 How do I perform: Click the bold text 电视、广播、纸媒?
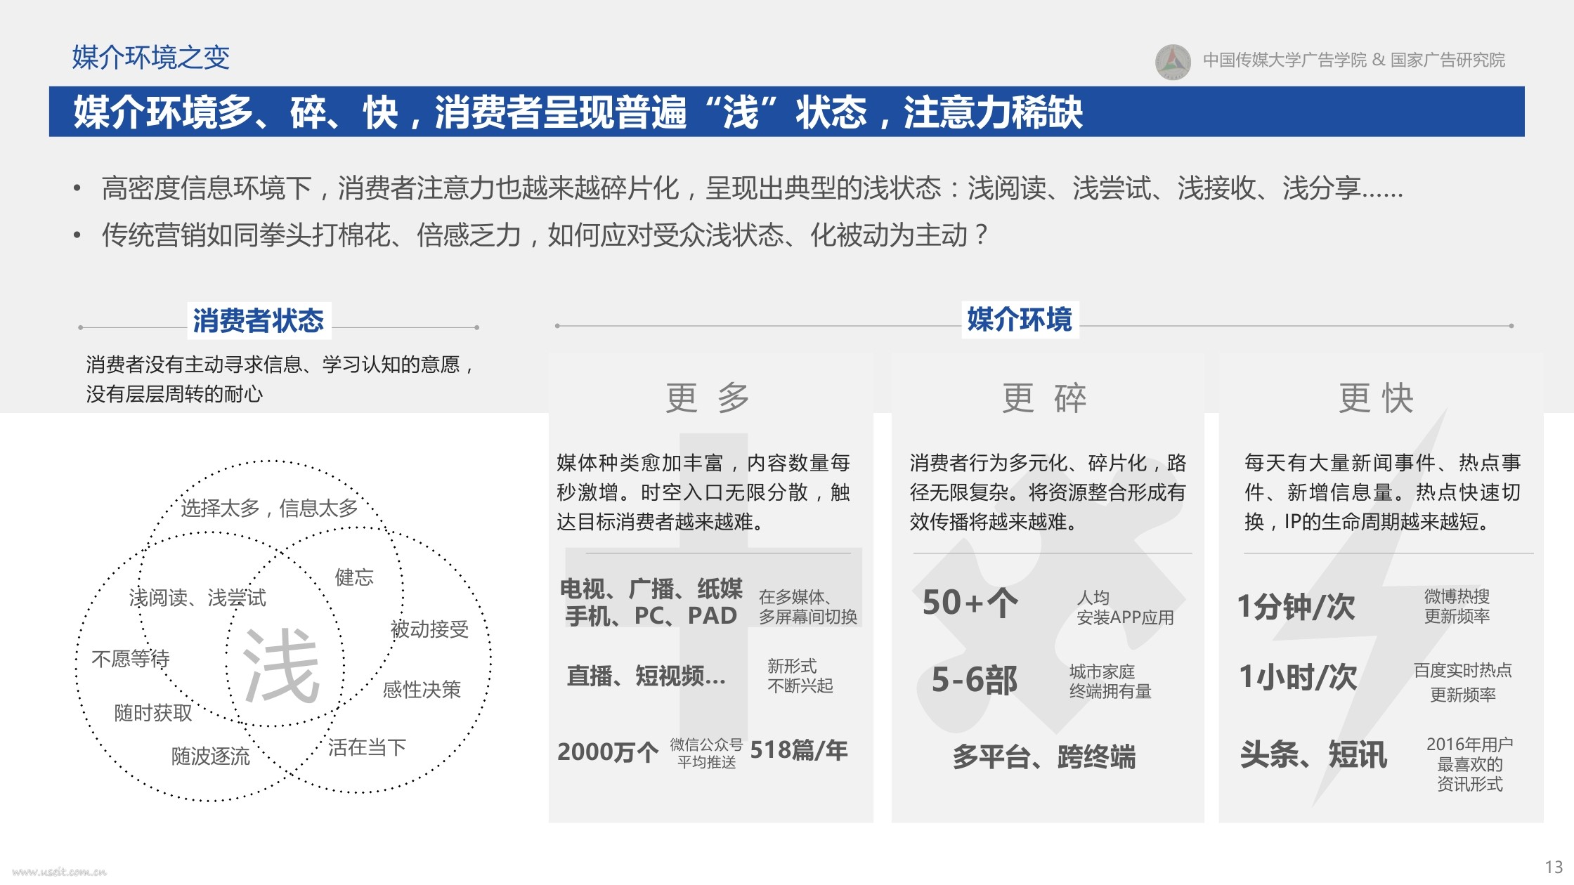651,589
